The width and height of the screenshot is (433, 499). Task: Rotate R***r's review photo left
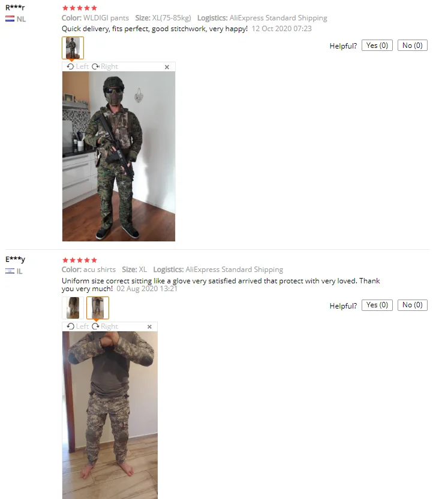click(x=77, y=66)
